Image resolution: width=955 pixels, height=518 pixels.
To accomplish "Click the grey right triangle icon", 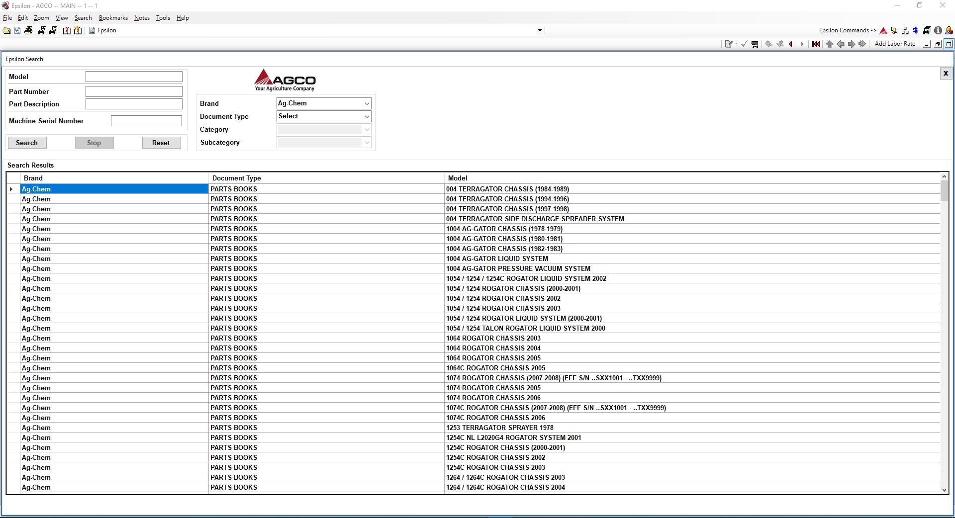I will click(x=802, y=44).
